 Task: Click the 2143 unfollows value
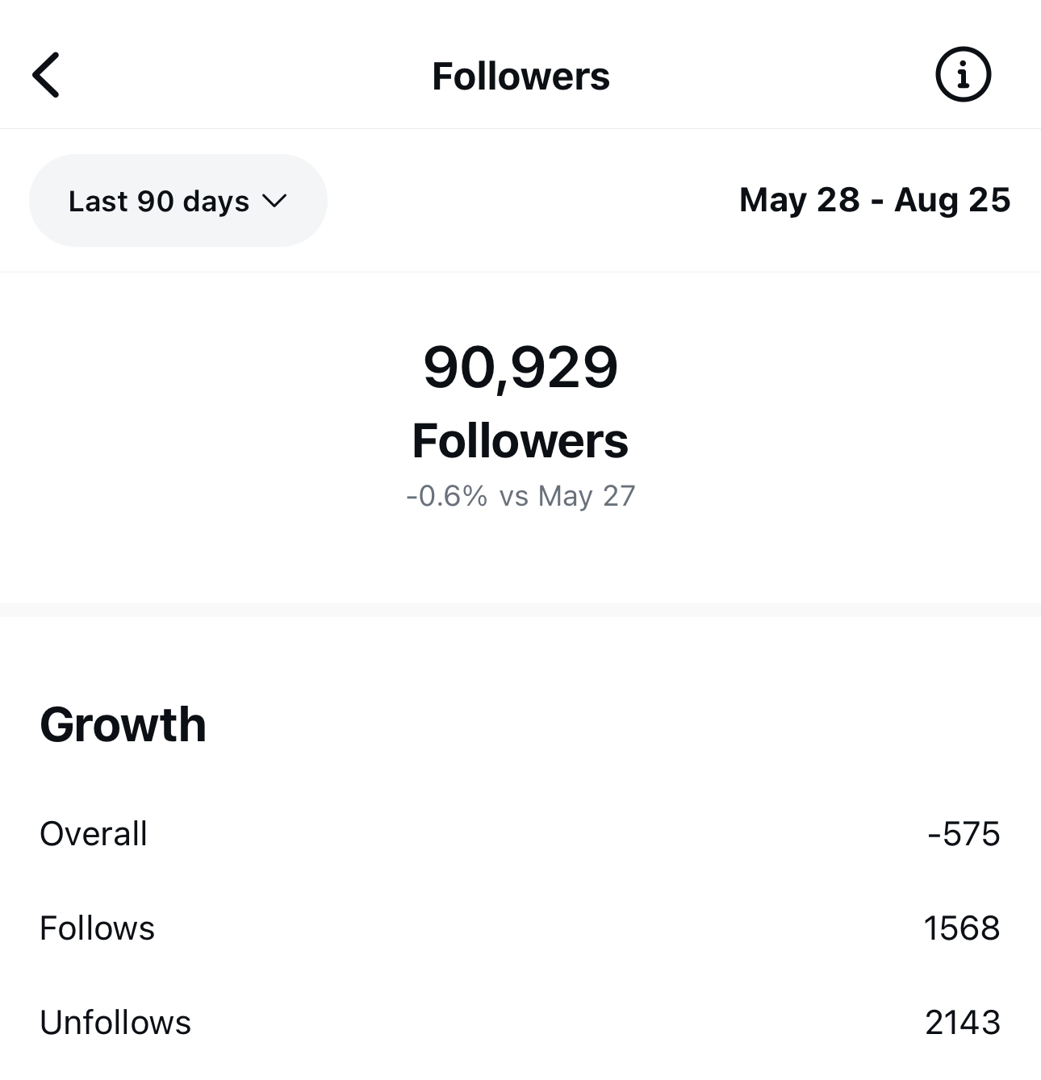click(x=963, y=1023)
